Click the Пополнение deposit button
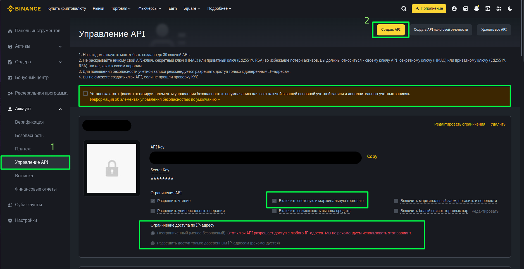 tap(429, 9)
